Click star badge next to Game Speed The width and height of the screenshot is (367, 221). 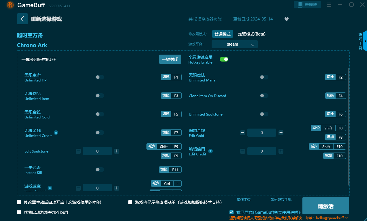click(x=50, y=188)
